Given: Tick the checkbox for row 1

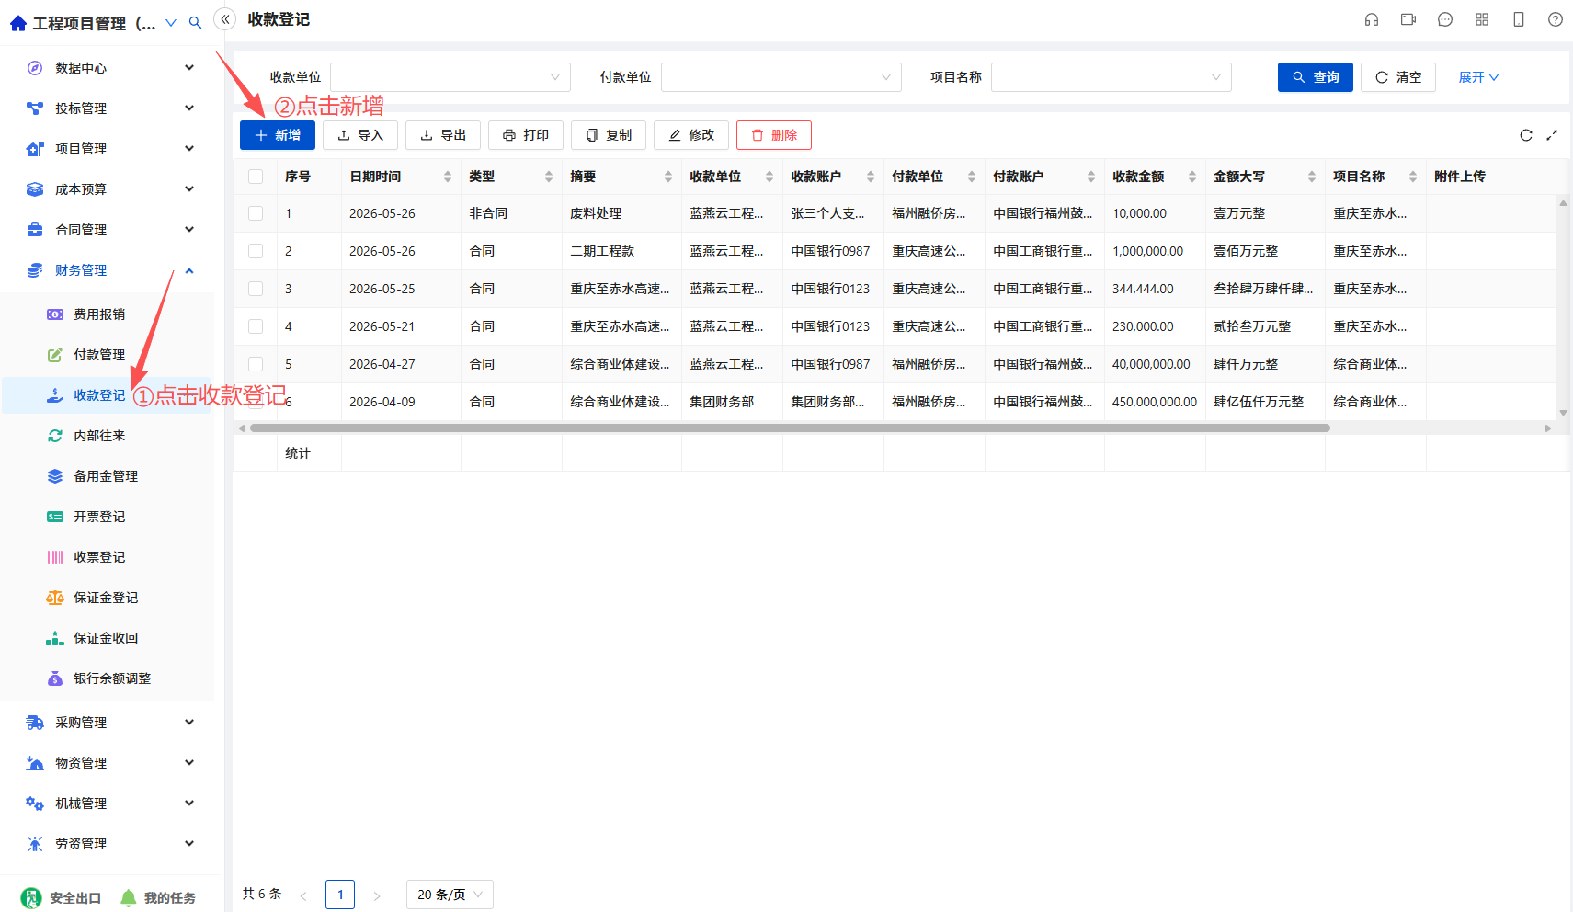Looking at the screenshot, I should 256,213.
